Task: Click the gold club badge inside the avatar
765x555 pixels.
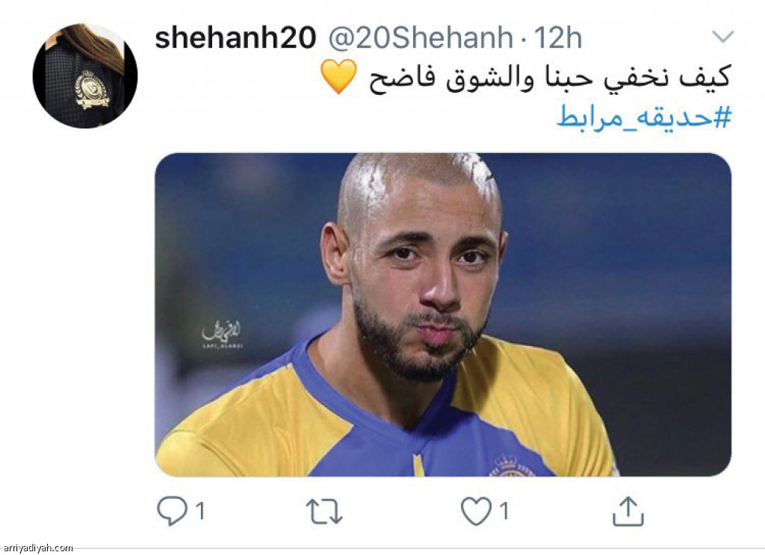Action: [x=91, y=89]
